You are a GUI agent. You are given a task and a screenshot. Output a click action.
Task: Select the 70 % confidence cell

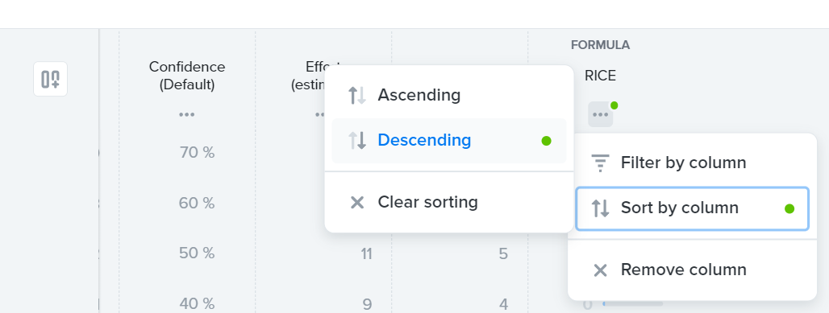197,153
